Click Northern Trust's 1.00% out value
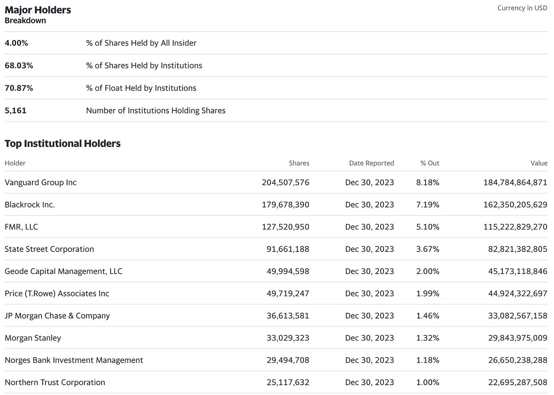Screen dimensions: 554x395 pyautogui.click(x=428, y=382)
